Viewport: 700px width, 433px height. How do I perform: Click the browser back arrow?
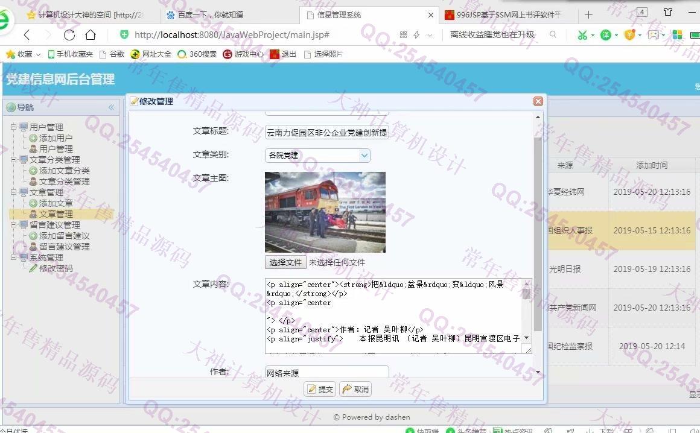click(x=27, y=35)
